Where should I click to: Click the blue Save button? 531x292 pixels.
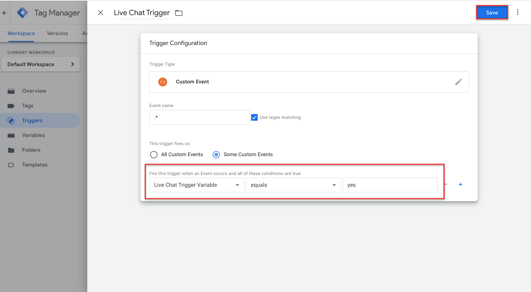tap(492, 13)
